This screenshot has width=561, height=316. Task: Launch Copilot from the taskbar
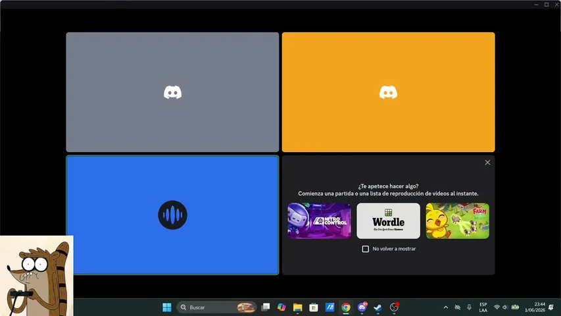point(281,307)
